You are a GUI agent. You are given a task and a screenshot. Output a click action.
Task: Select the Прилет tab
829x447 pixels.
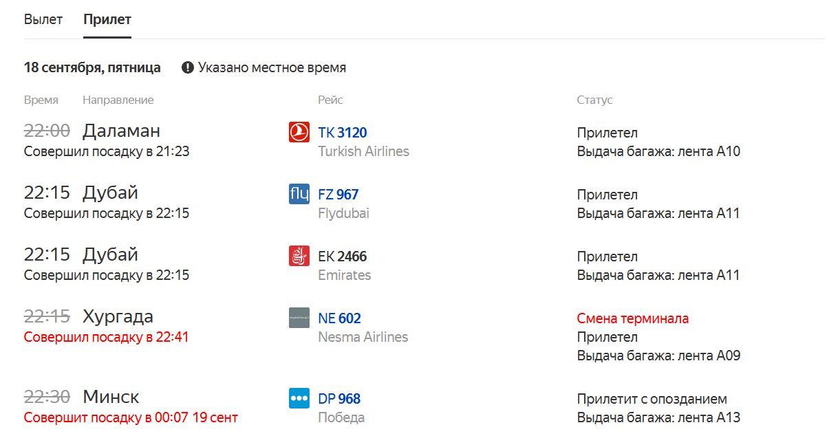[x=107, y=19]
